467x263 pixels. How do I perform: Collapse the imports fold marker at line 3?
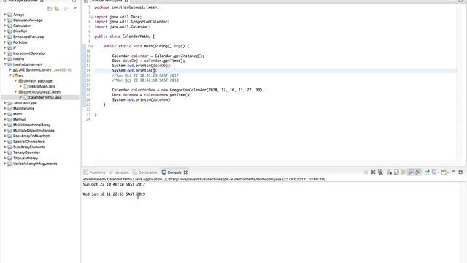tap(93, 17)
